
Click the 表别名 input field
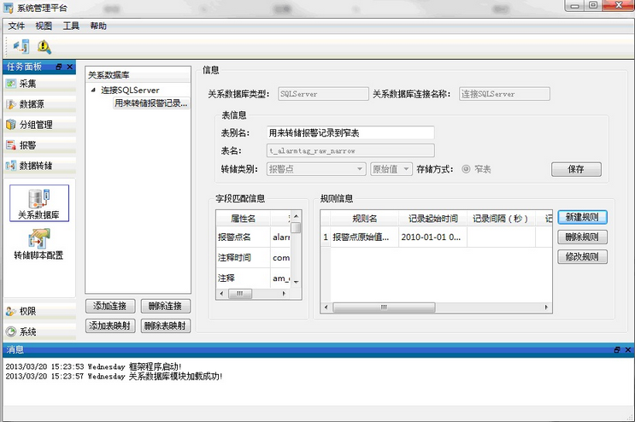click(350, 132)
